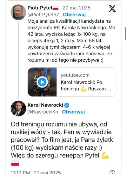Open the @PiotrPytel67 handle
Viewport: 127px width, 174px height.
click(x=43, y=15)
